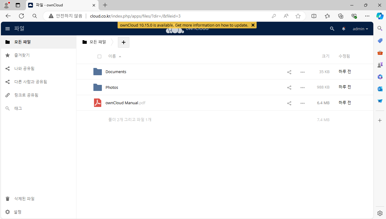Open 즐겨찾기 favorites list
Screen dimensions: 386x219
click(38, 55)
